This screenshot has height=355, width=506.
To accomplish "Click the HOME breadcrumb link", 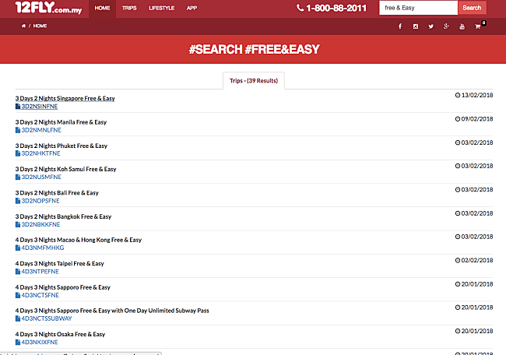I will [x=40, y=26].
